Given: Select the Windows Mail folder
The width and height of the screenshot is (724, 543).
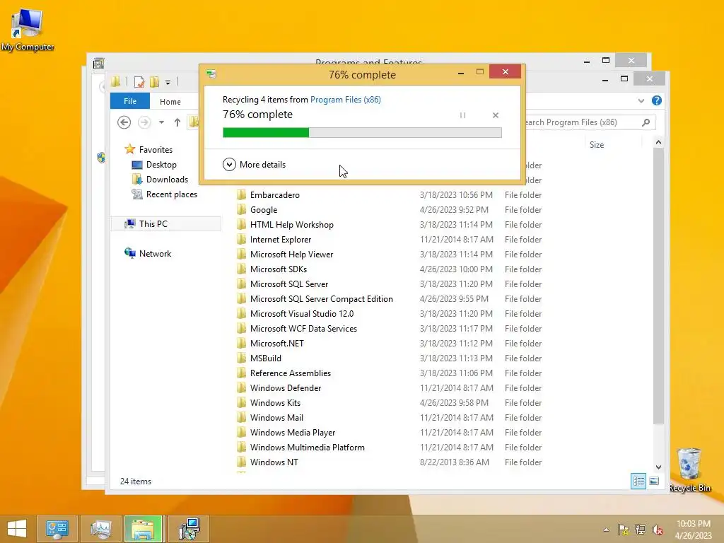Looking at the screenshot, I should [x=276, y=417].
